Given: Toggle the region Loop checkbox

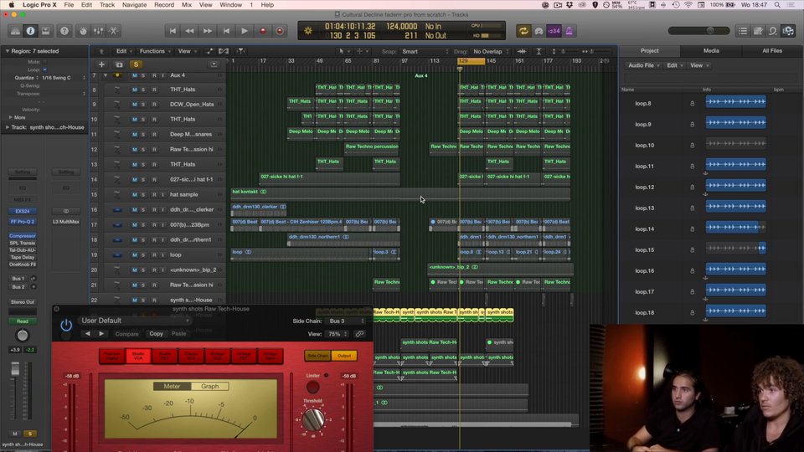Looking at the screenshot, I should point(44,69).
